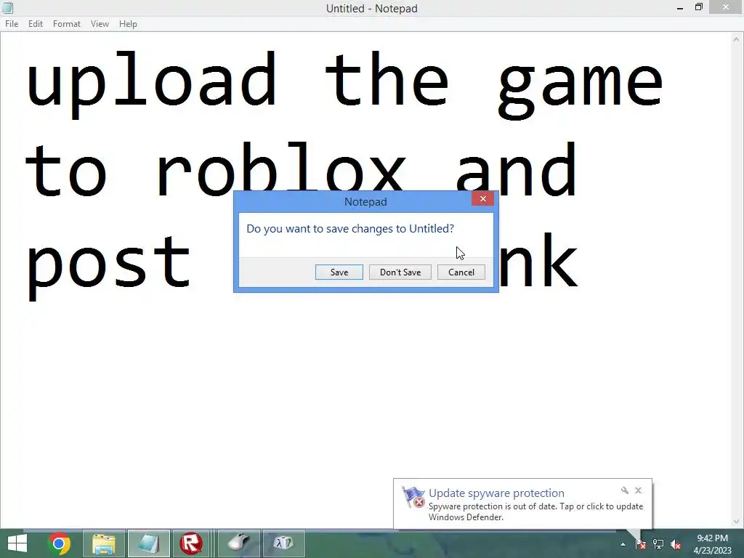
Task: Dismiss the spyware protection notification
Action: tap(638, 490)
